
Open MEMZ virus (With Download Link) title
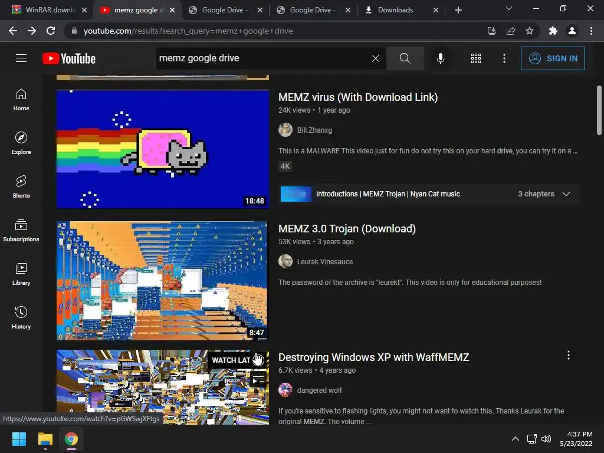358,97
